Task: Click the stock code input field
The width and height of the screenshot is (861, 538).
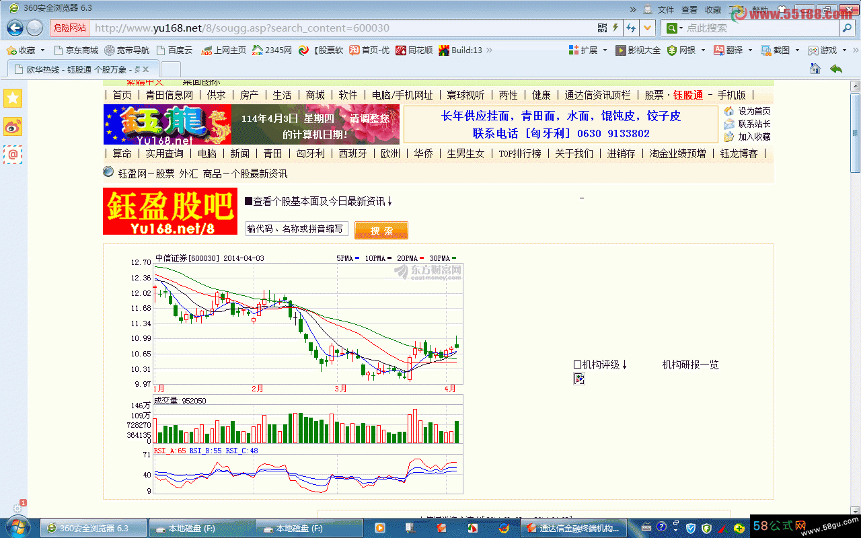Action: coord(297,229)
